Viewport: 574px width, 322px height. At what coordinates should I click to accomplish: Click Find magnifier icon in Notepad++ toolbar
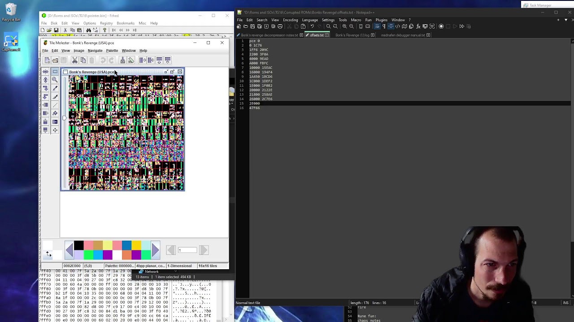point(328,26)
